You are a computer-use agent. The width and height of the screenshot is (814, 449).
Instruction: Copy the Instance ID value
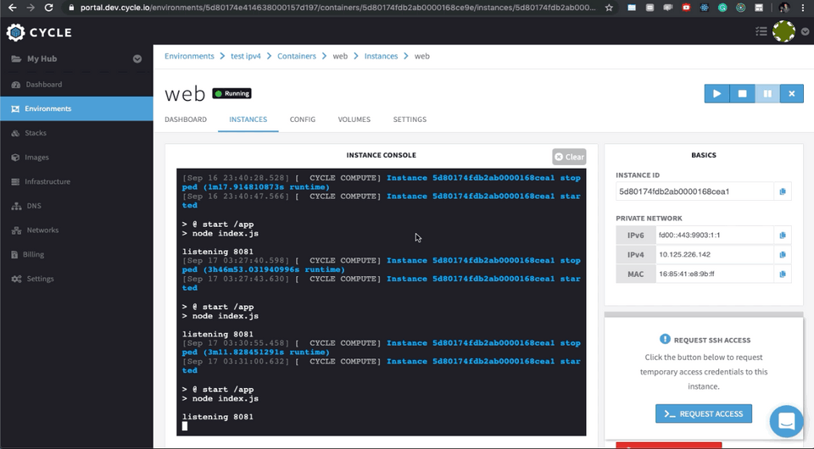click(x=783, y=191)
